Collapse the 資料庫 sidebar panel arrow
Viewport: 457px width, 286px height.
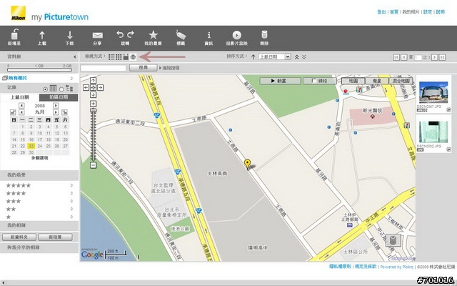tap(74, 57)
